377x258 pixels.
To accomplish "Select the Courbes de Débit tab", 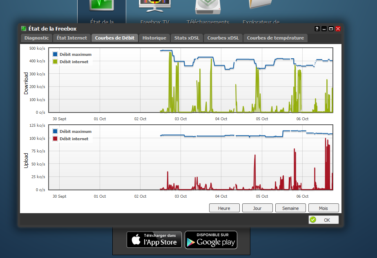I will (x=115, y=38).
